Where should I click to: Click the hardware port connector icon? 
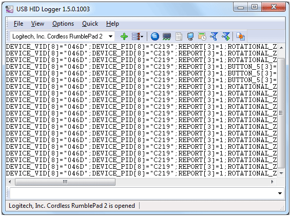click(x=167, y=36)
